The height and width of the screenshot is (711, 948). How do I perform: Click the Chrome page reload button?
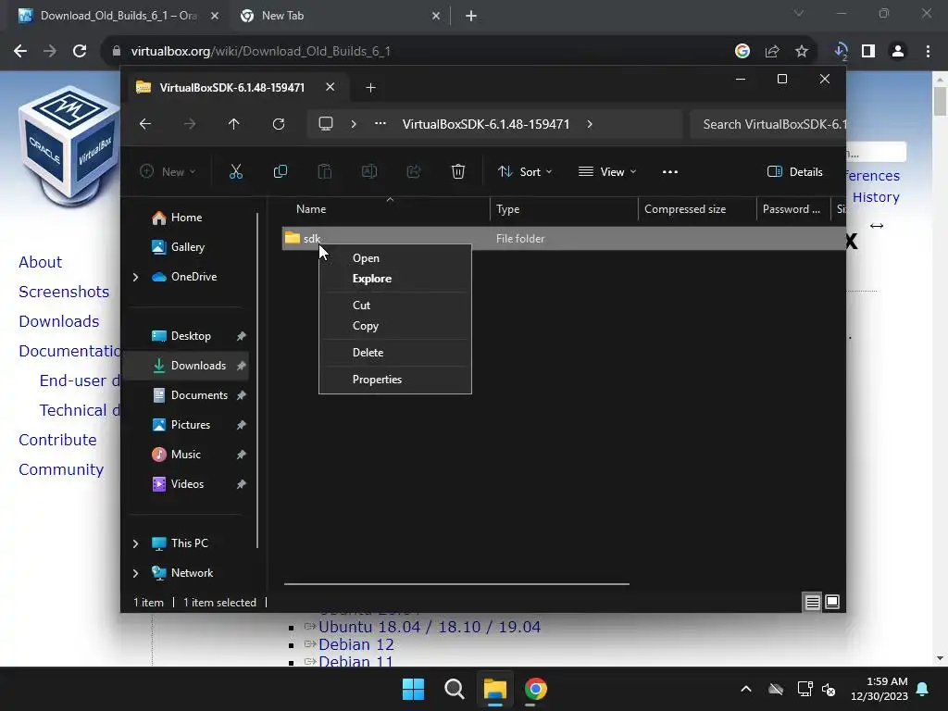coord(80,51)
